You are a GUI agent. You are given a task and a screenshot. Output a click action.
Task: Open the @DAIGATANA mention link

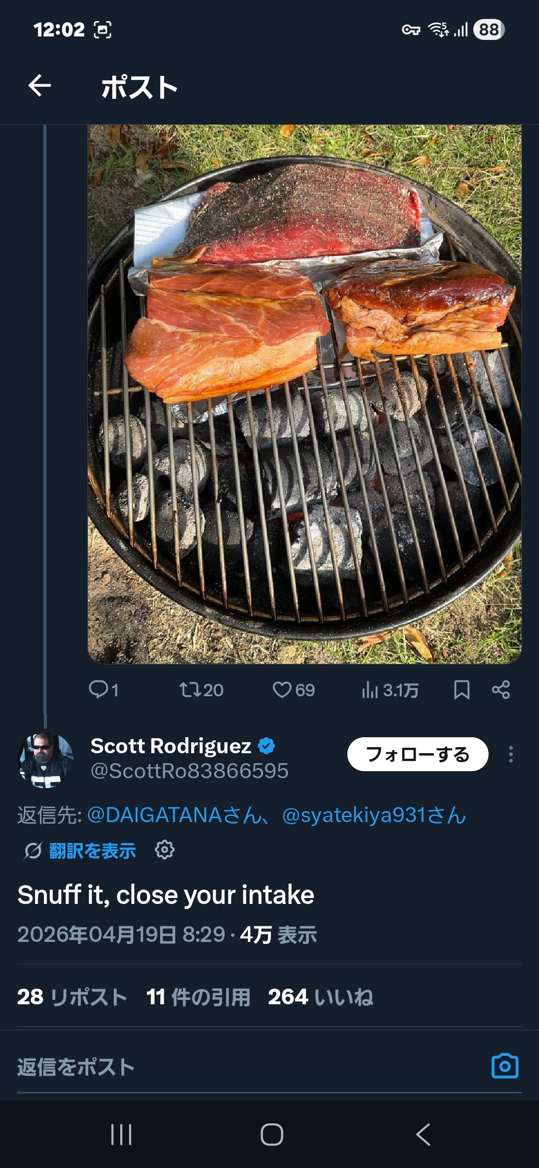click(174, 815)
